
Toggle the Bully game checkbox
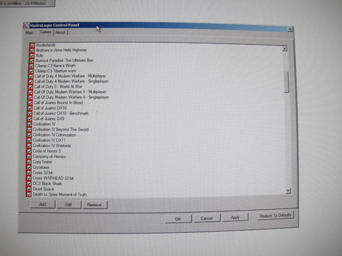(x=32, y=55)
